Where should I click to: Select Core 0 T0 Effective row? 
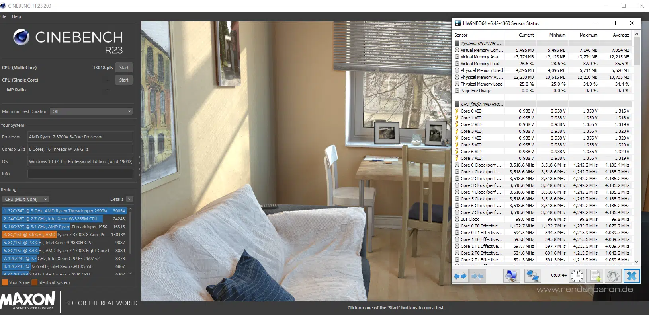pos(543,226)
